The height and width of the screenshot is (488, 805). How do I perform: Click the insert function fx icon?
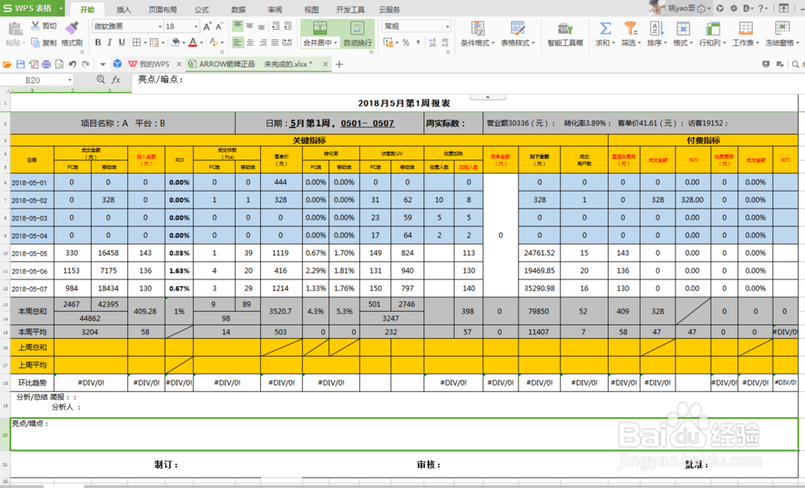click(116, 80)
